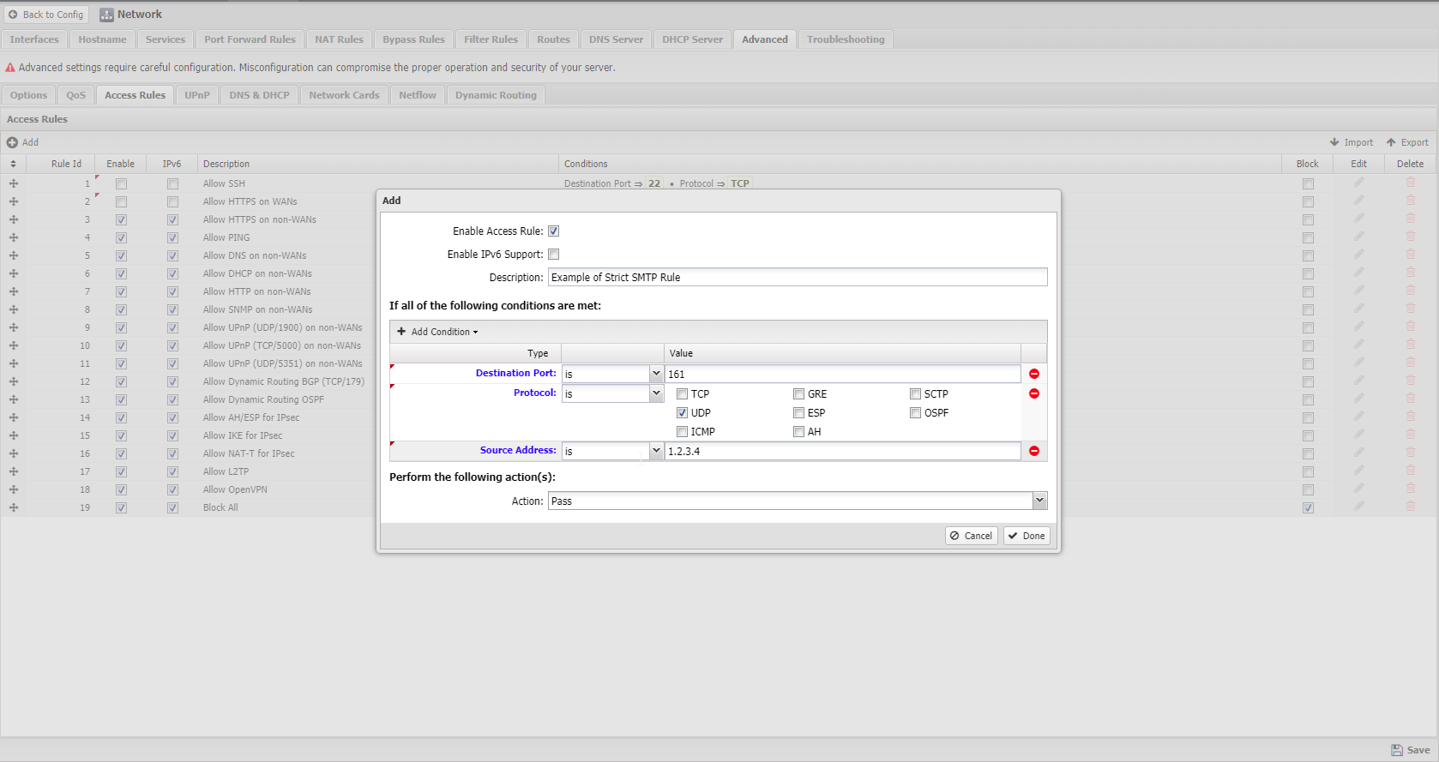Click the Source Address value field
The height and width of the screenshot is (762, 1439).
tap(842, 451)
